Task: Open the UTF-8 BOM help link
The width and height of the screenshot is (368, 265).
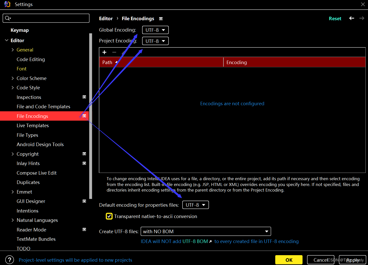Action: (195, 241)
